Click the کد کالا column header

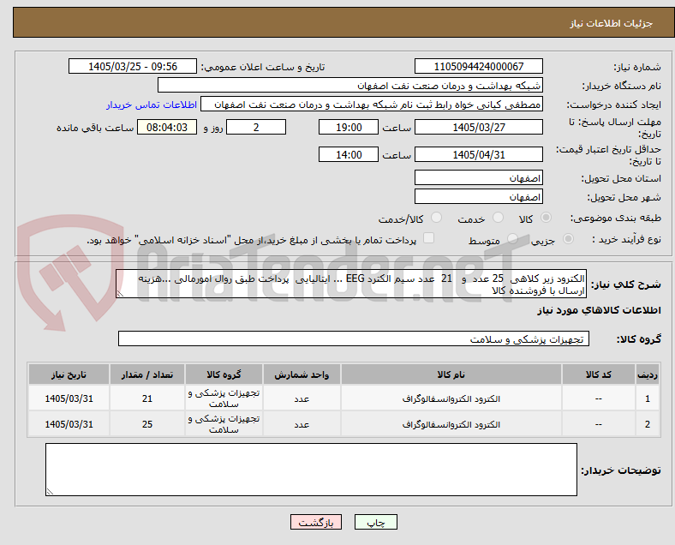[599, 374]
